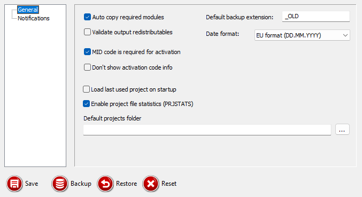The width and height of the screenshot is (362, 197).
Task: Open the Date format dropdown
Action: pyautogui.click(x=302, y=35)
